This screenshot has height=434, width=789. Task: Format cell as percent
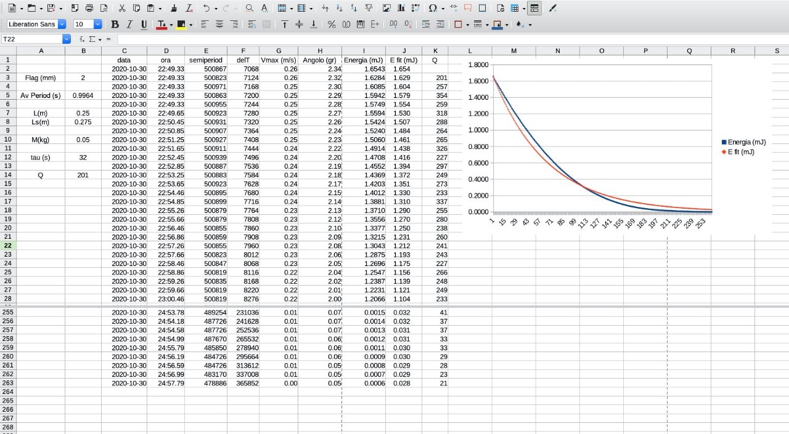click(x=332, y=25)
